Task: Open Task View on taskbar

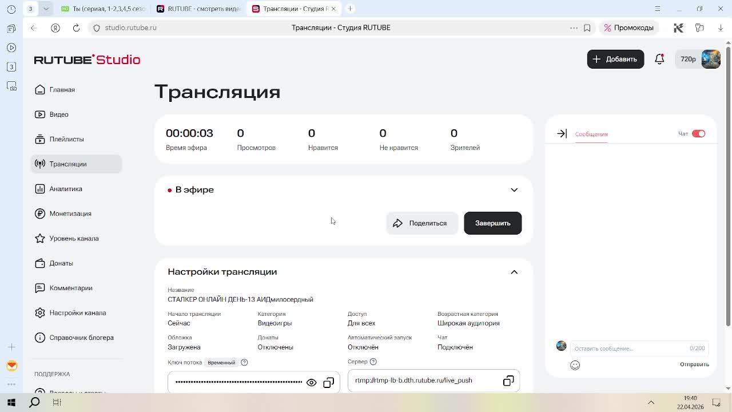Action: pos(57,402)
